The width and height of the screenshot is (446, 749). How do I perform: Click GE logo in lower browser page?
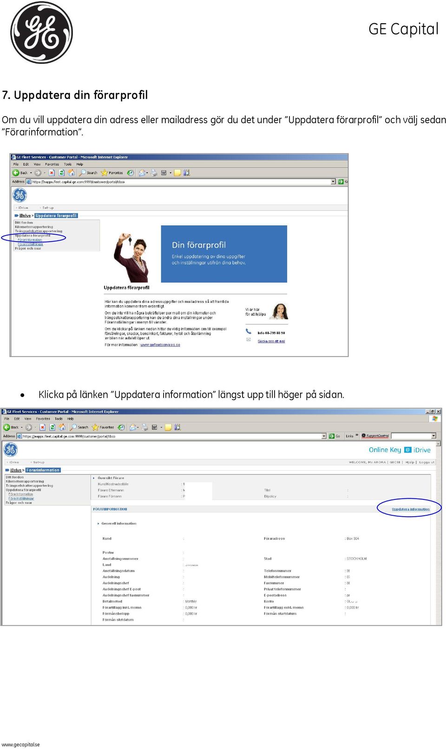pos(11,450)
